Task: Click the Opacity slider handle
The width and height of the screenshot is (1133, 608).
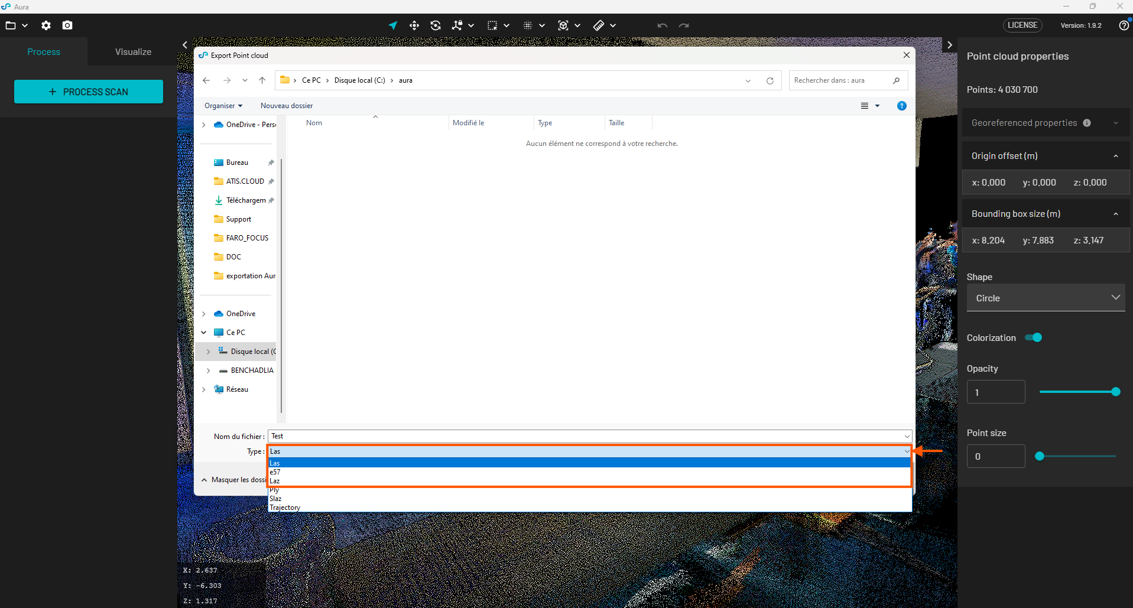Action: (1115, 392)
